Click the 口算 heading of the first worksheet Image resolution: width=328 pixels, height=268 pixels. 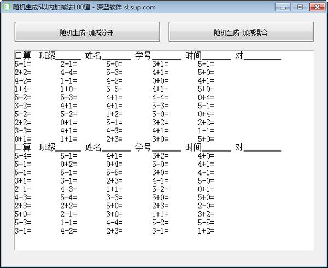tap(23, 56)
